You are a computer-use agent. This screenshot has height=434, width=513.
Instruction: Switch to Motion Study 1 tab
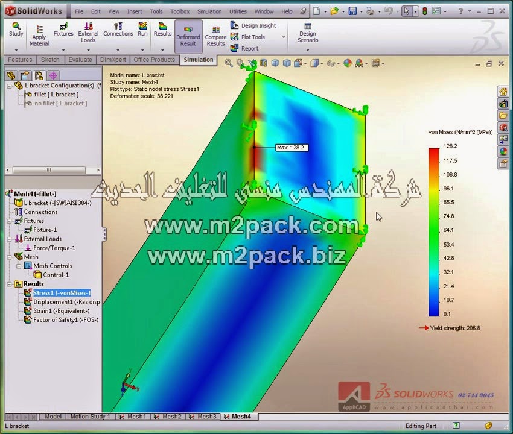(x=91, y=417)
